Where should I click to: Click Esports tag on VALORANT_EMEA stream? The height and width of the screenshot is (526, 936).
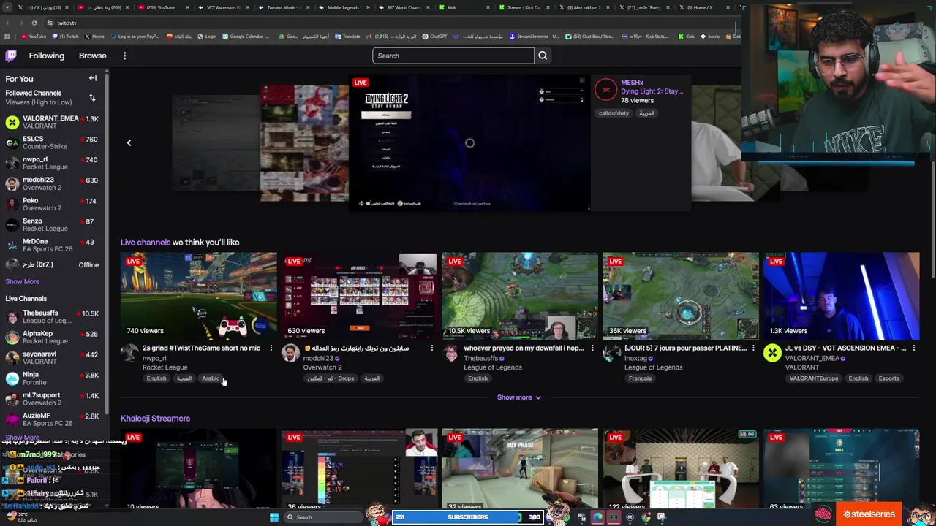tap(889, 378)
